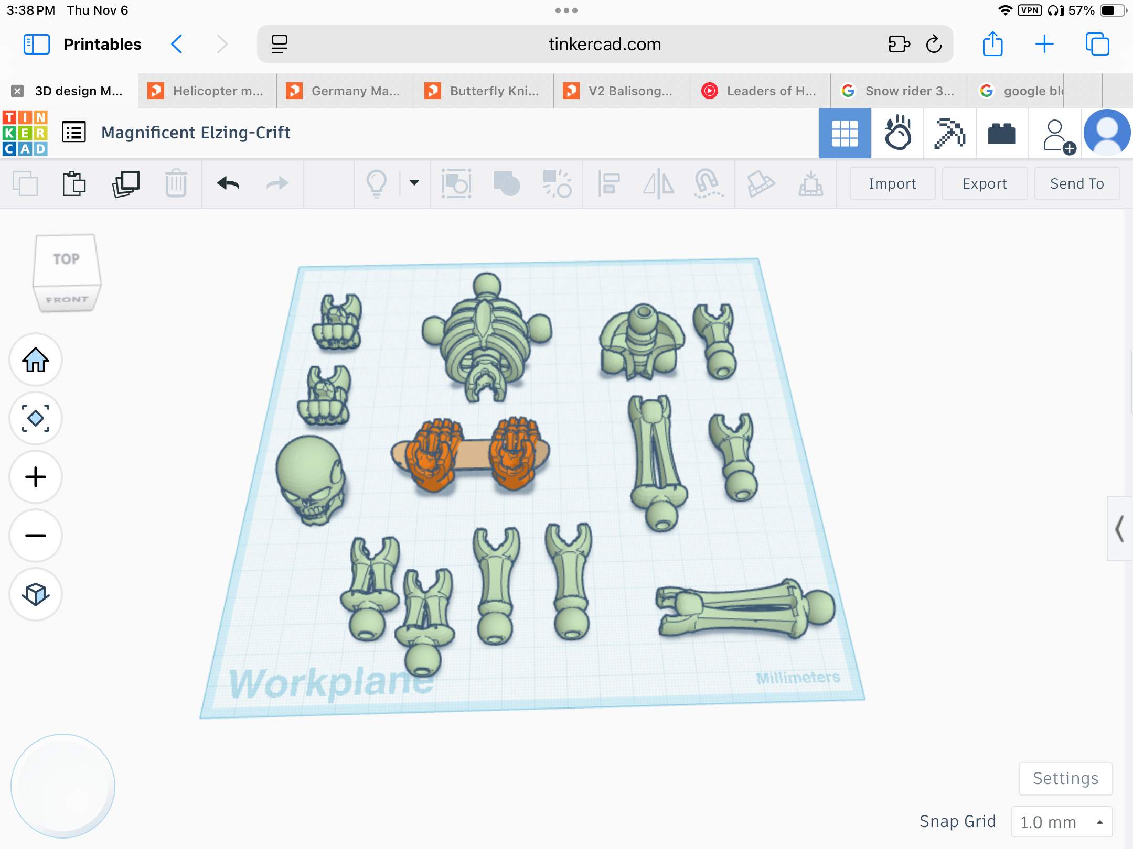The image size is (1133, 849).
Task: Click the Home view button
Action: pyautogui.click(x=36, y=360)
